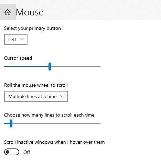Click the black knob inside the toggle

click(8, 152)
